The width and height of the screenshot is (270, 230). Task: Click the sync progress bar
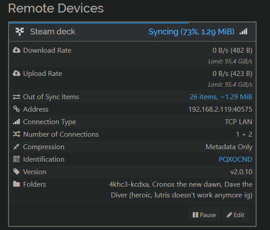point(99,22)
